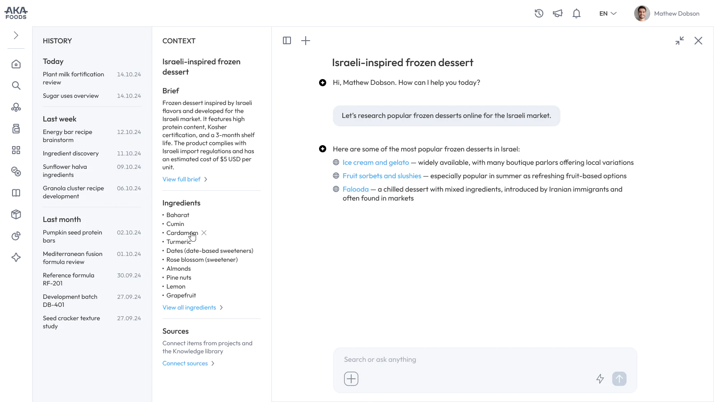
Task: Select Rose blossom (sweetener) ingredient
Action: point(202,260)
